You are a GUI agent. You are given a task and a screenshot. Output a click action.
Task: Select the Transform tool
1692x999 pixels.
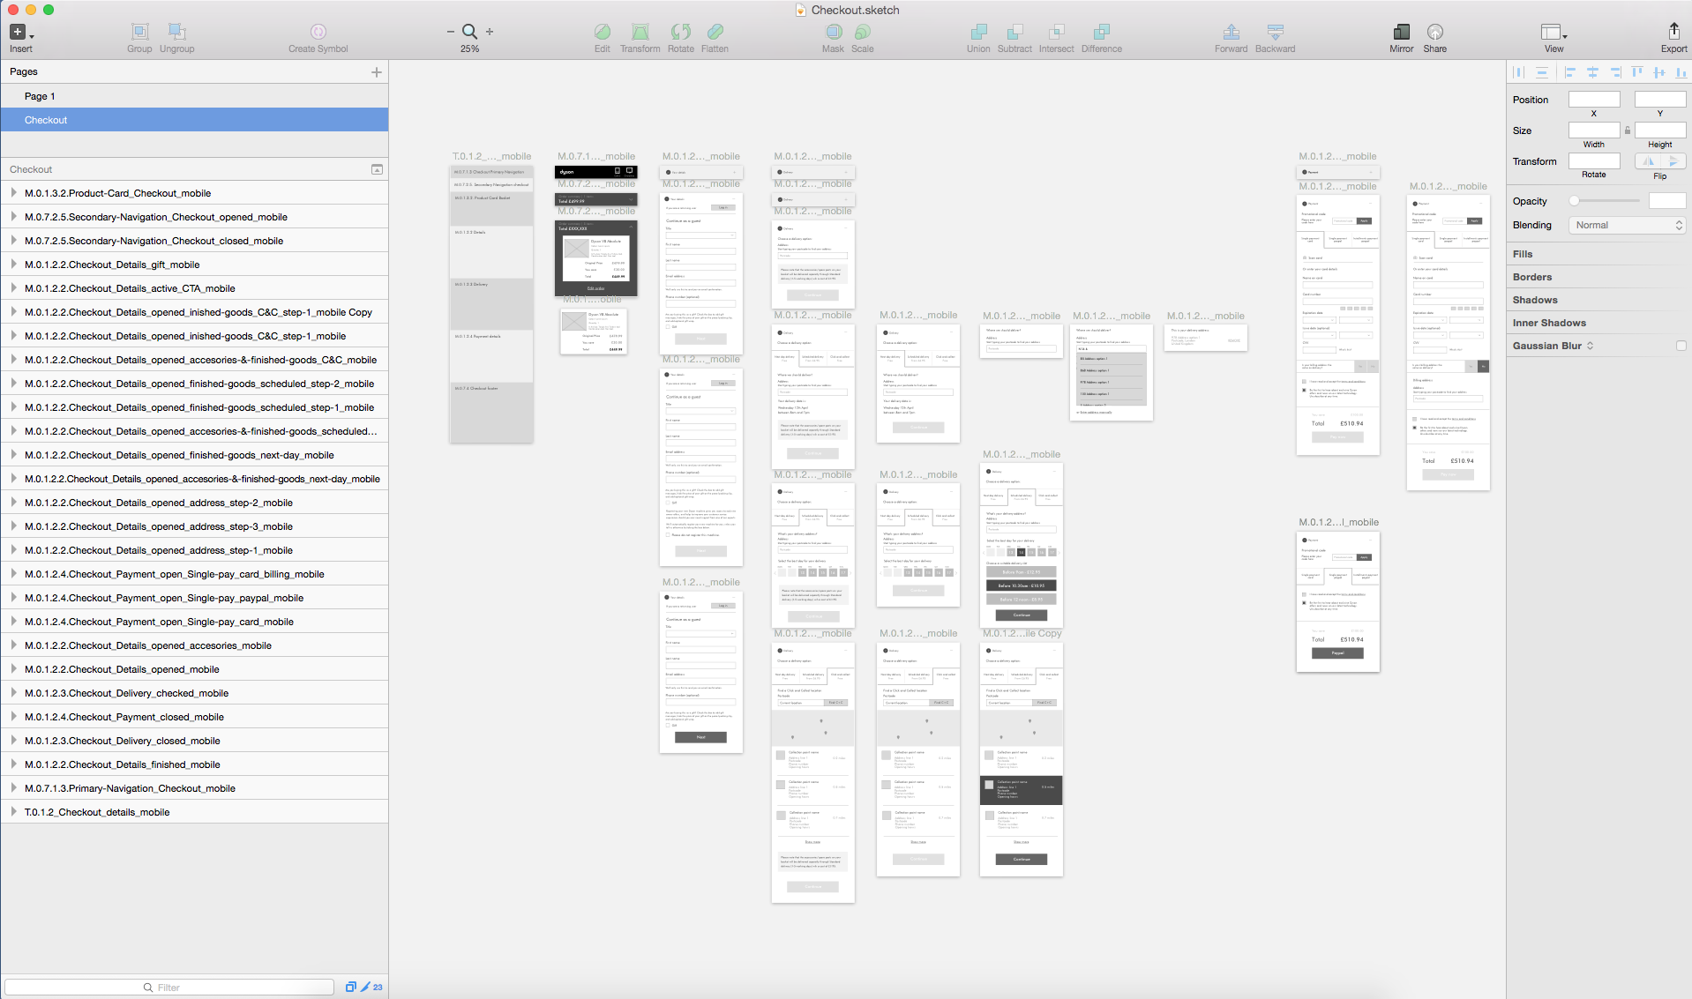click(640, 32)
